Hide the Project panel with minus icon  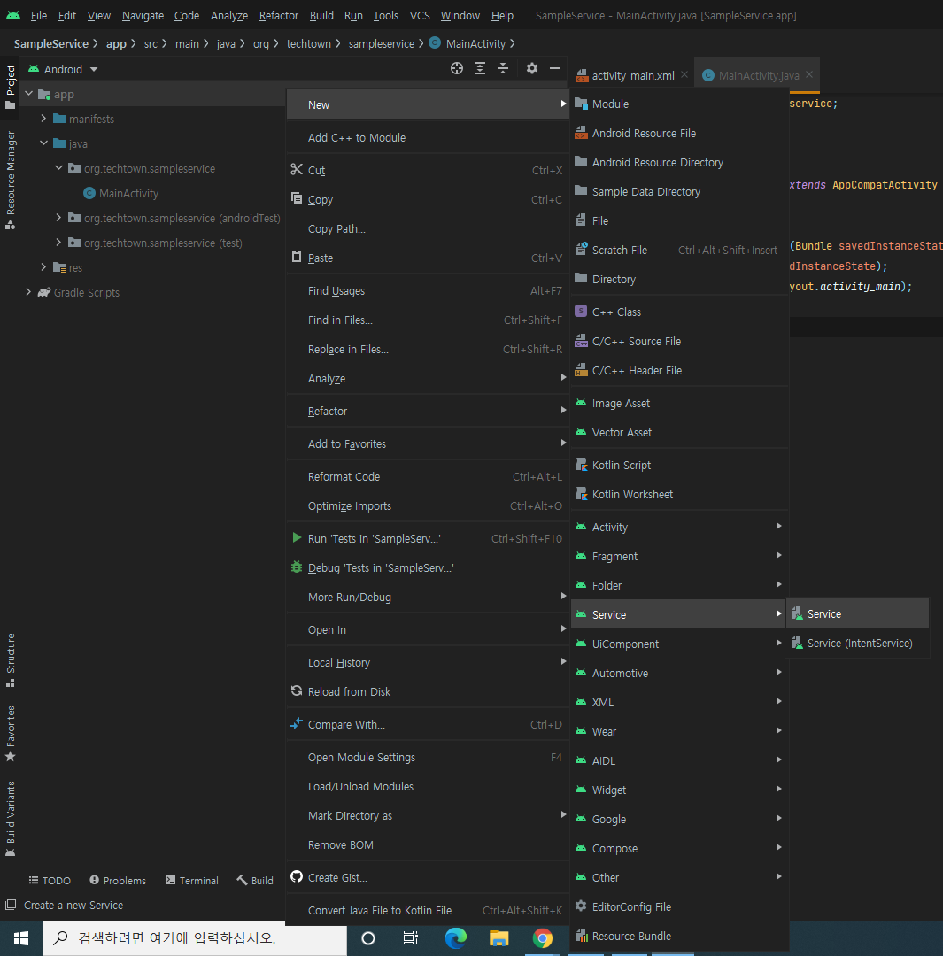click(x=555, y=68)
